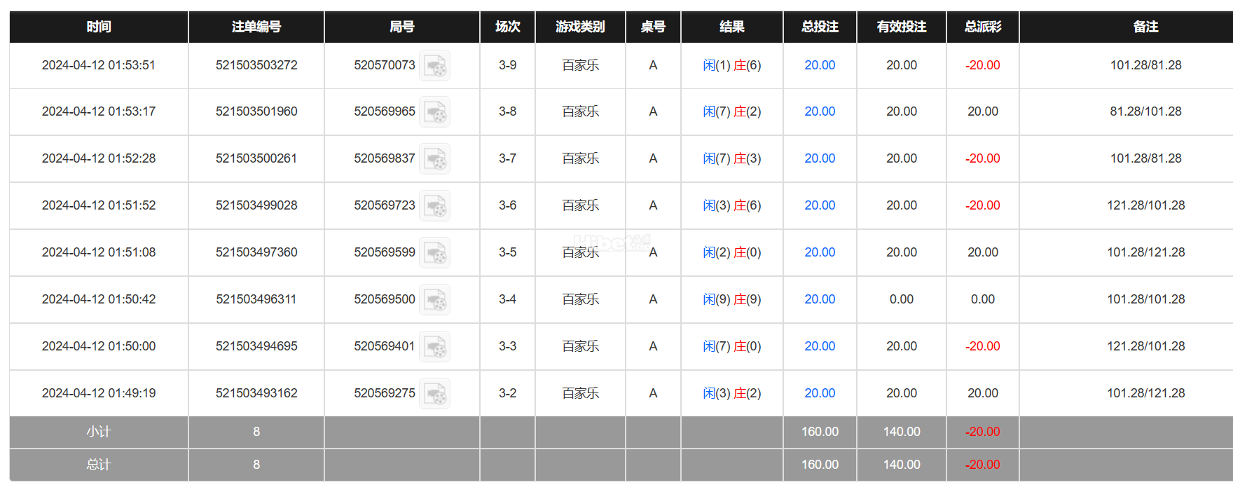This screenshot has height=485, width=1233.
Task: Click the 注单编号 column header
Action: [256, 27]
